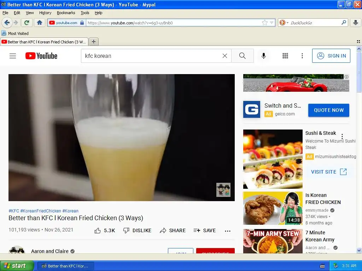The height and width of the screenshot is (271, 362).
Task: Open the DuckDuckGo search engine selector
Action: (x=284, y=23)
